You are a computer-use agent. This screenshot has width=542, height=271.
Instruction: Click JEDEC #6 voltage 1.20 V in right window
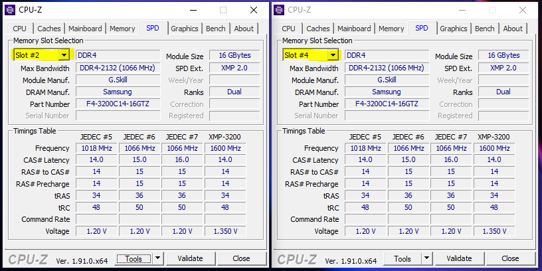click(x=408, y=231)
